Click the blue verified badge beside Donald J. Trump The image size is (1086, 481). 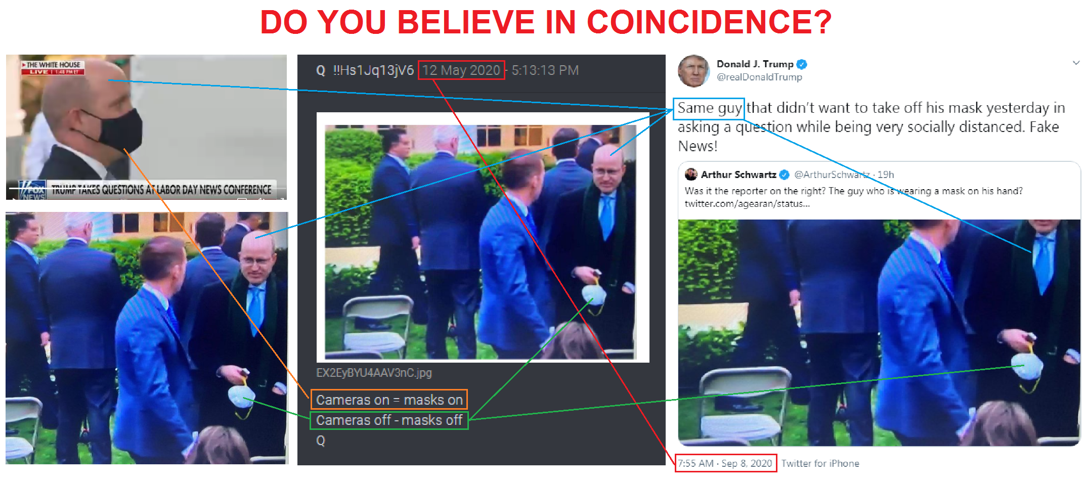[x=802, y=64]
